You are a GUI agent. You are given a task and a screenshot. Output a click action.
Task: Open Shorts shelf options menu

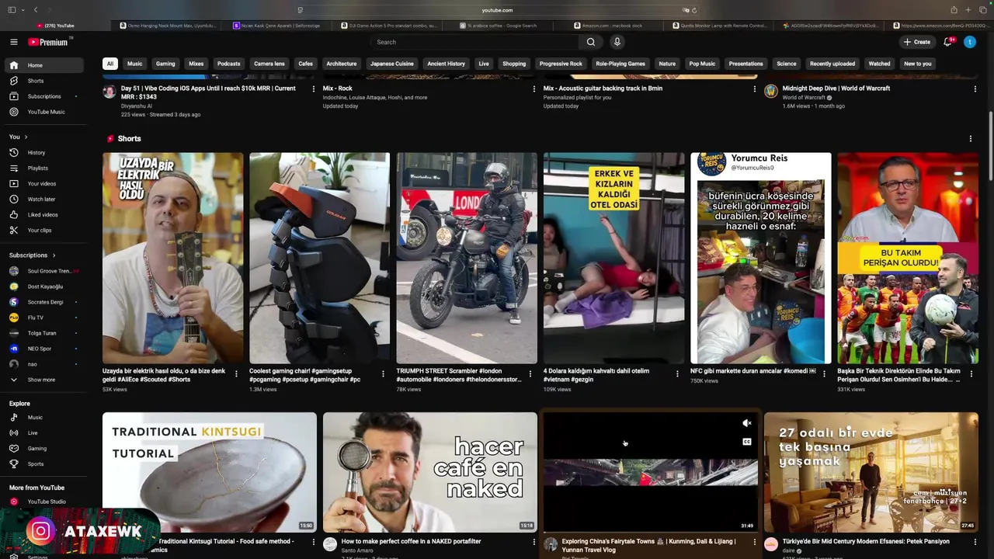pyautogui.click(x=970, y=139)
